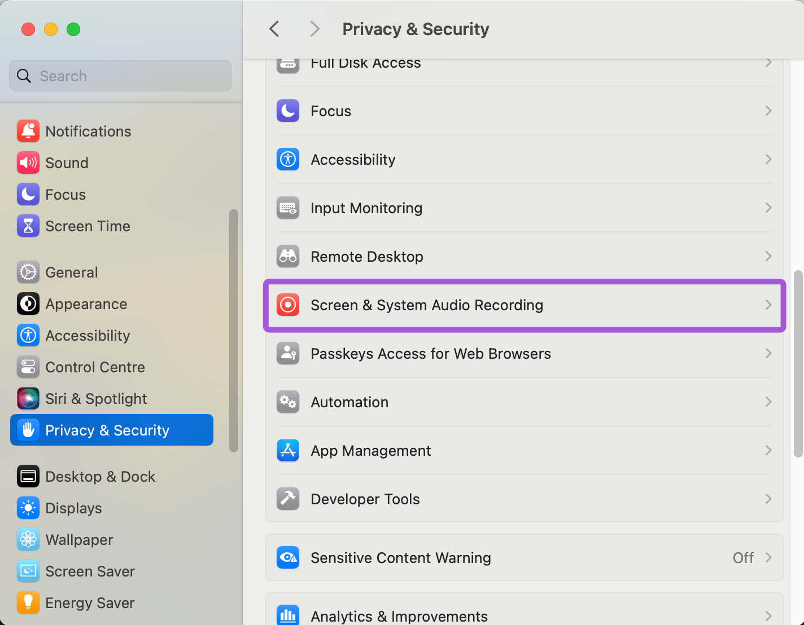Screen dimensions: 804x625
Task: Click the Screen Saver icon
Action: [x=28, y=571]
